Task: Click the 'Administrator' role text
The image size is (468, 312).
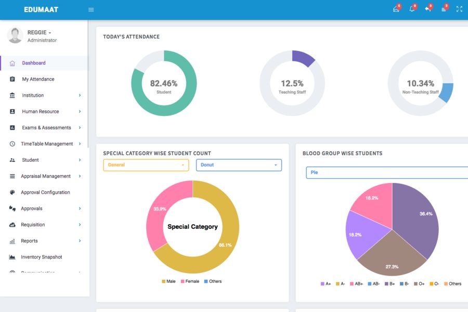Action: point(42,41)
